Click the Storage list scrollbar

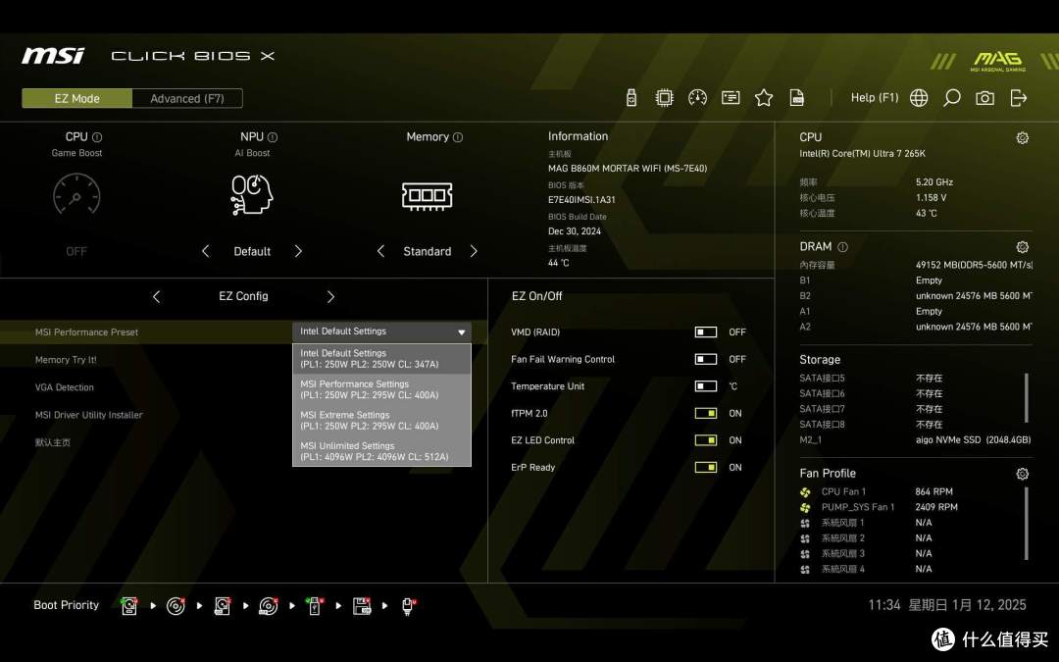(x=1027, y=398)
